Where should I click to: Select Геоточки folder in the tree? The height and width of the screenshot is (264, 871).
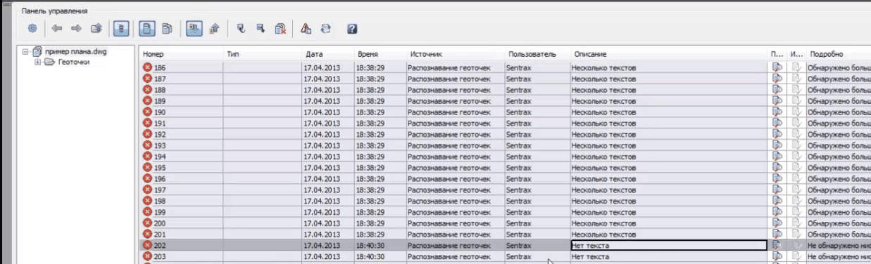73,62
